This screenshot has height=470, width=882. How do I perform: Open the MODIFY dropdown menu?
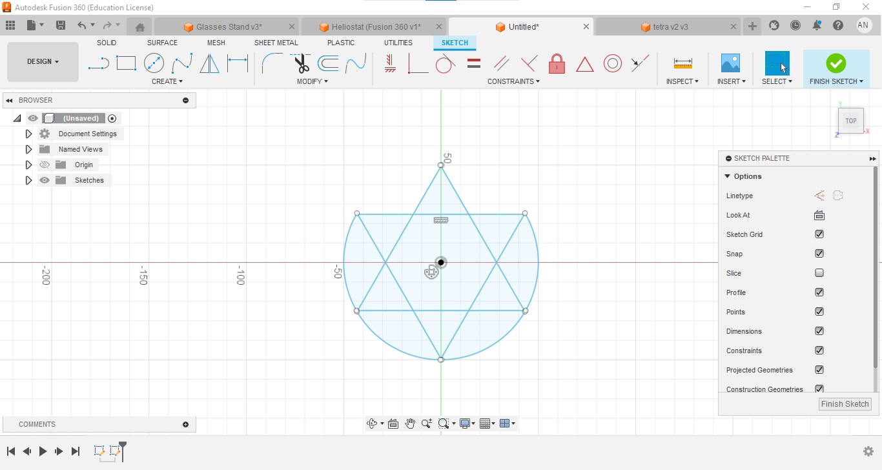click(313, 81)
